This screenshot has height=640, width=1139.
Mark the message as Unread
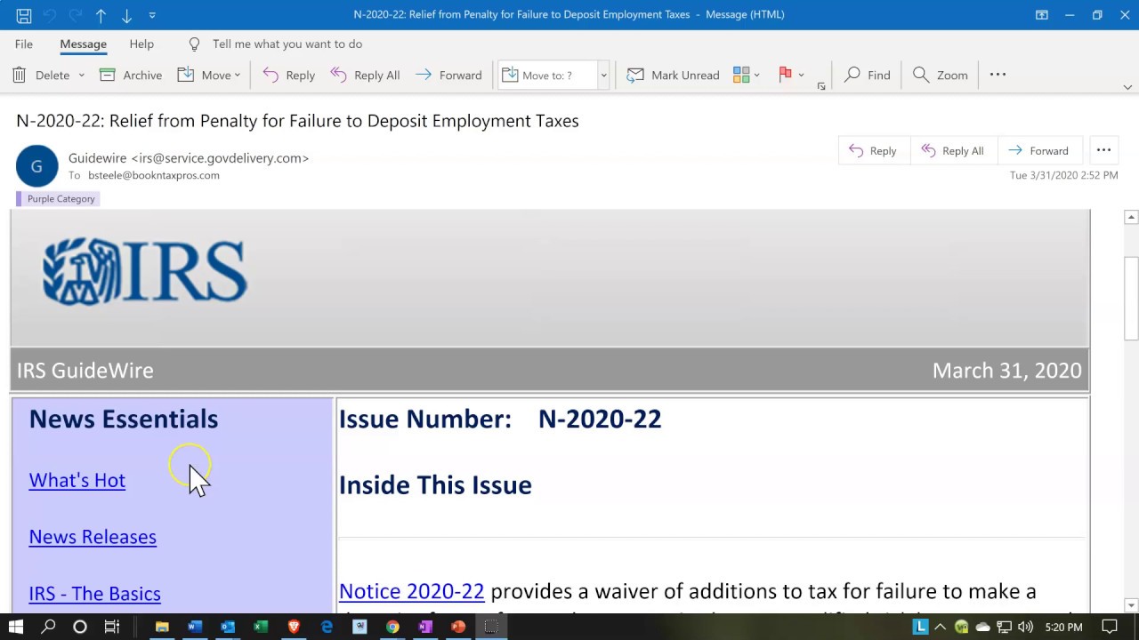pyautogui.click(x=674, y=76)
